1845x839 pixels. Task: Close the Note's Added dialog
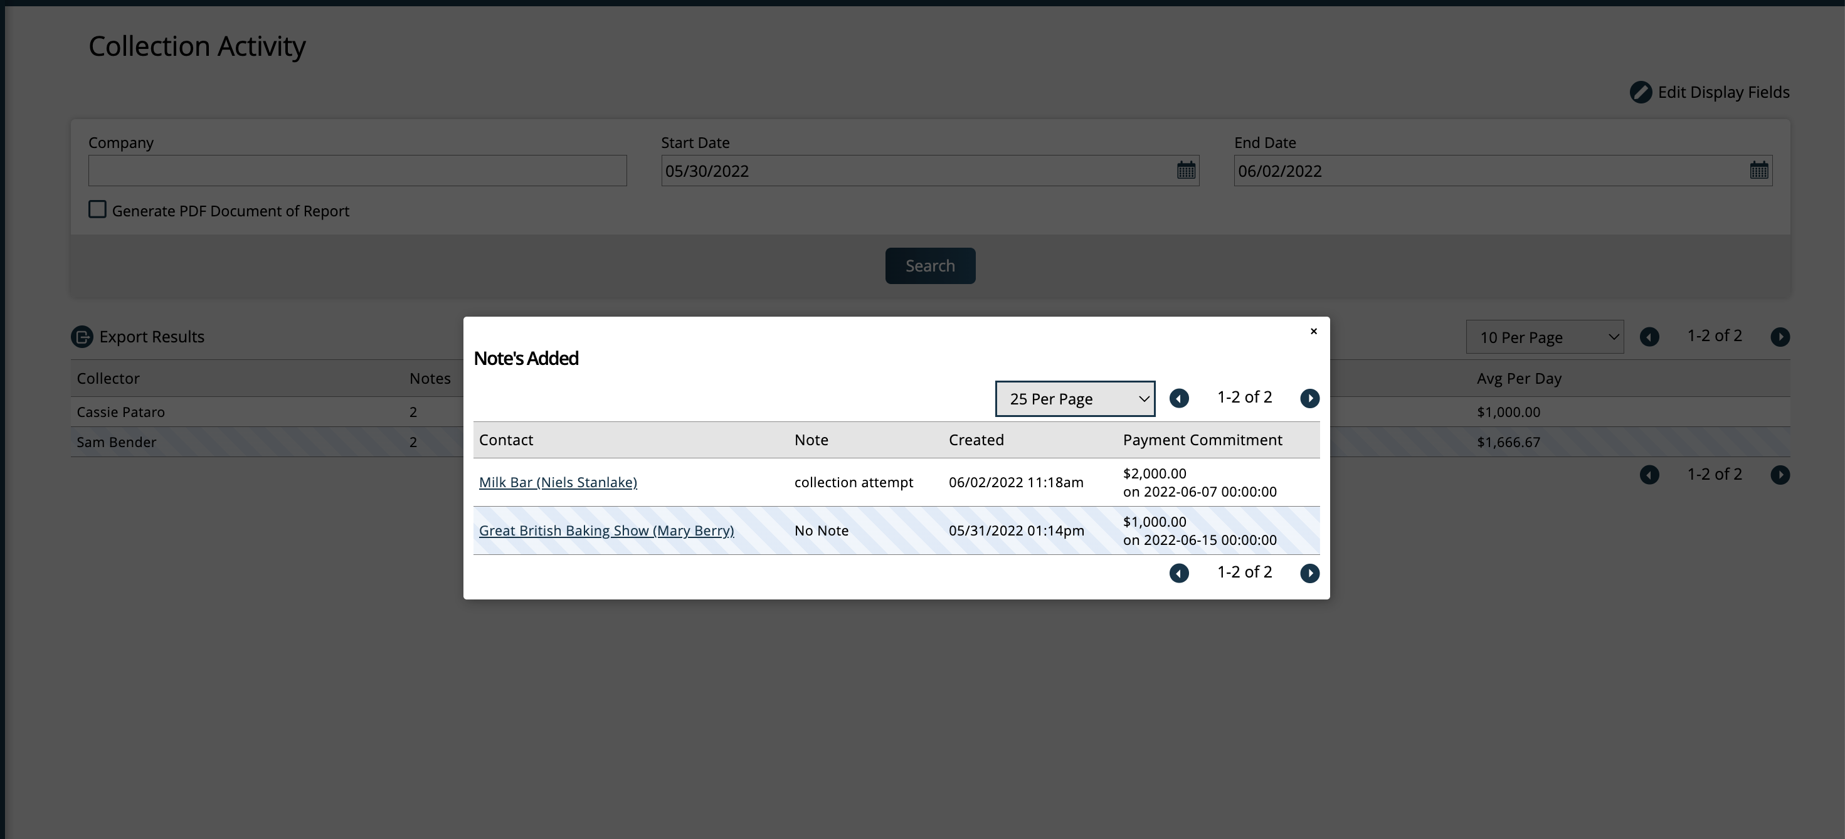pos(1314,330)
